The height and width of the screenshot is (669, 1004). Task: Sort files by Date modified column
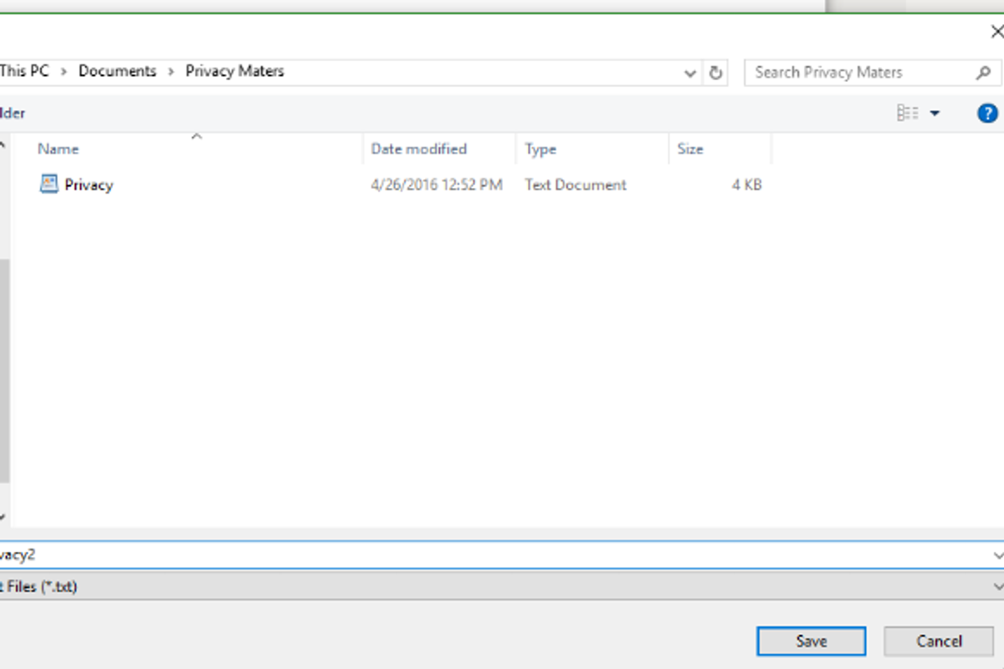point(419,149)
